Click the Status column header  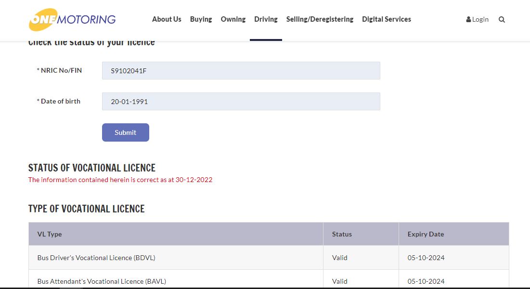click(342, 234)
